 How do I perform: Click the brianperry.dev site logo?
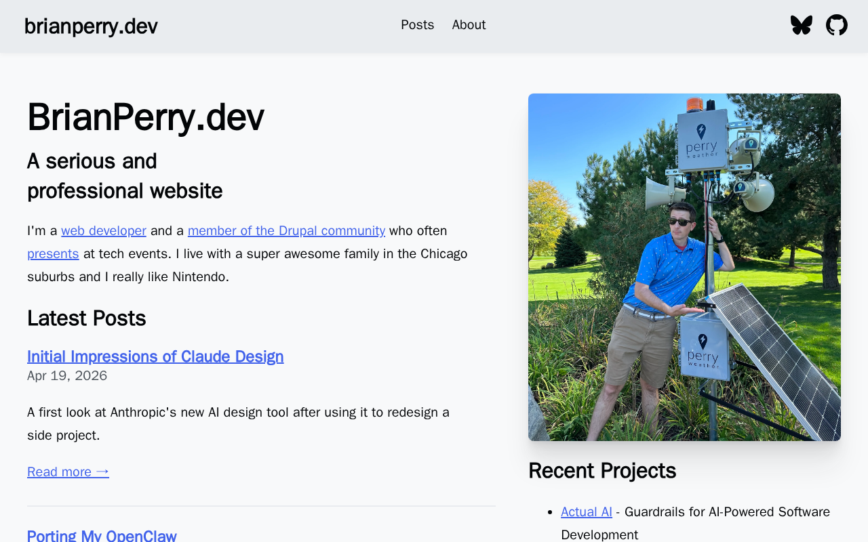click(x=91, y=26)
